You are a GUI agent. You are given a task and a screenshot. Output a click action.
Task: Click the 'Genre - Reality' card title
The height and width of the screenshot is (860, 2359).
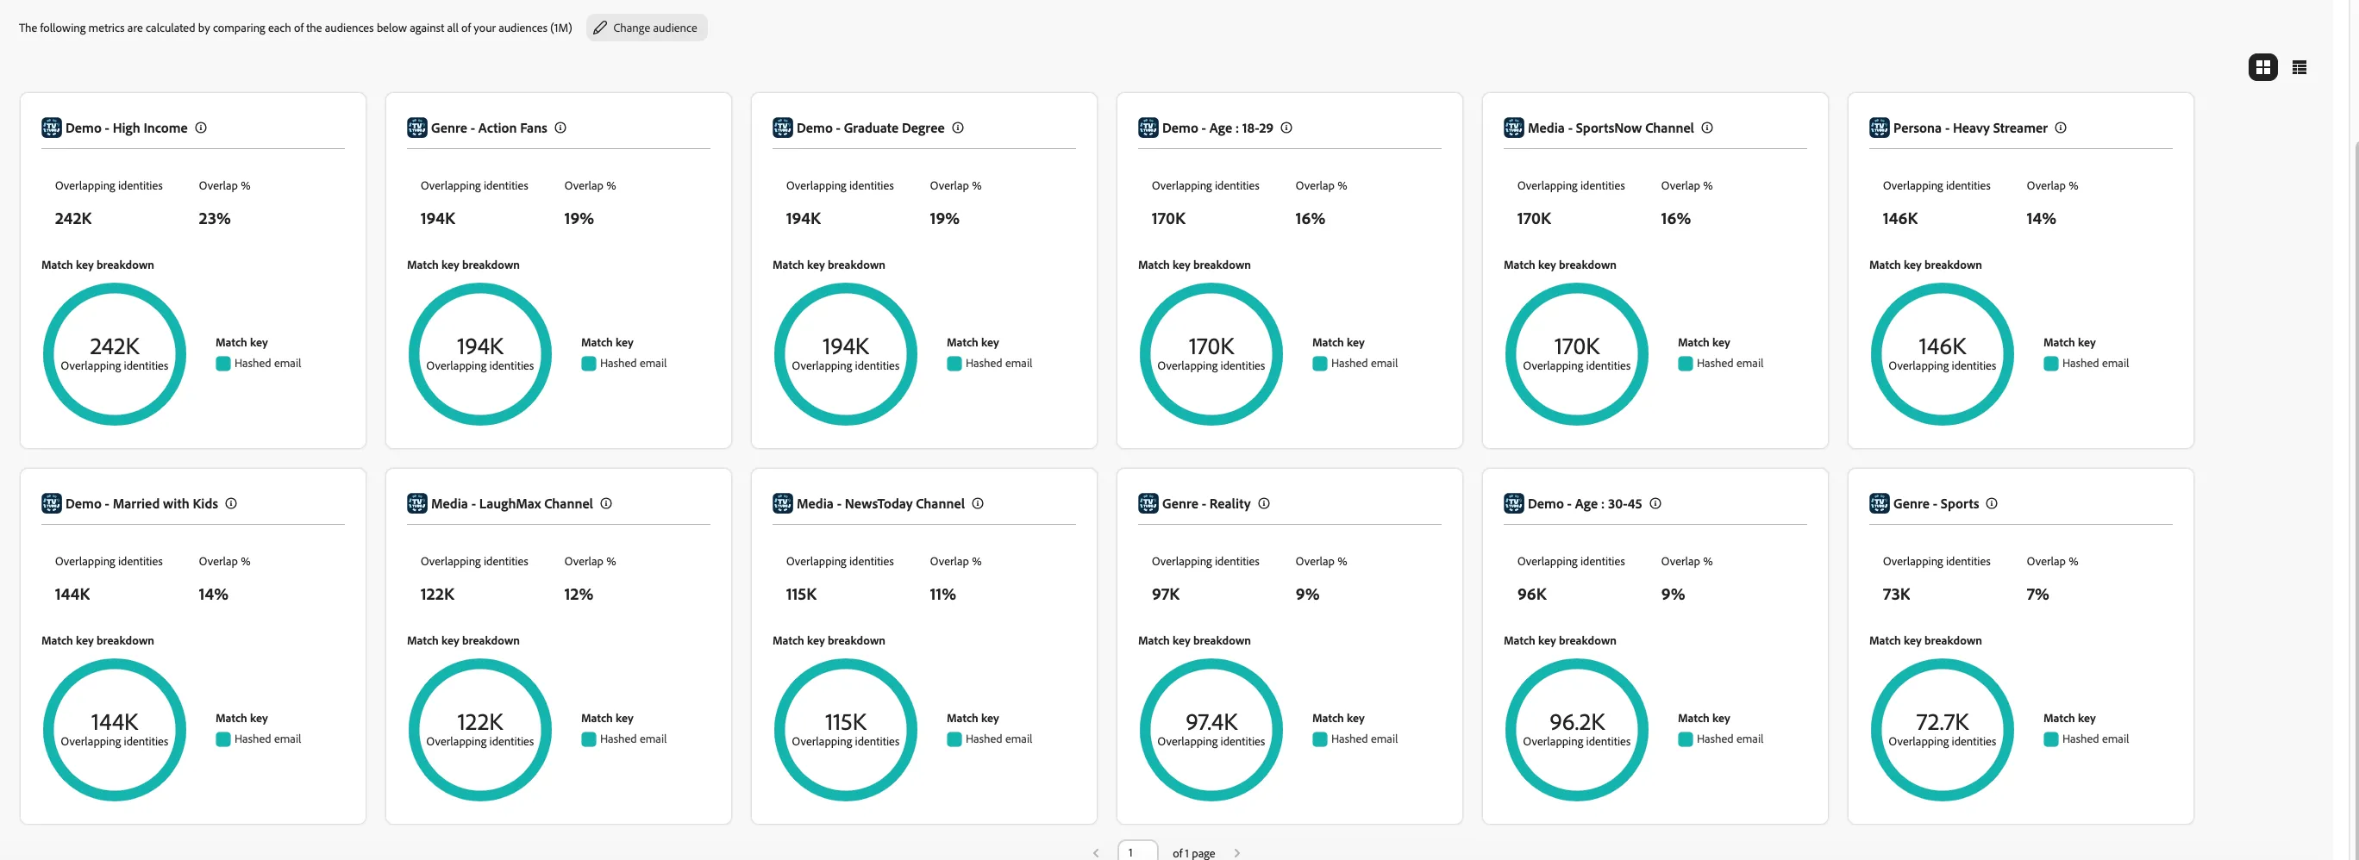tap(1206, 503)
